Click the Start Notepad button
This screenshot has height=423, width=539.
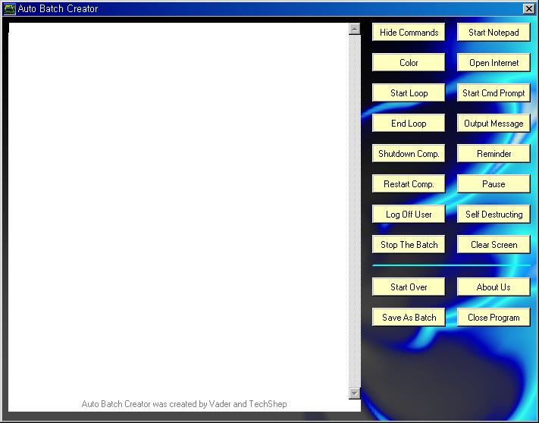tap(494, 33)
